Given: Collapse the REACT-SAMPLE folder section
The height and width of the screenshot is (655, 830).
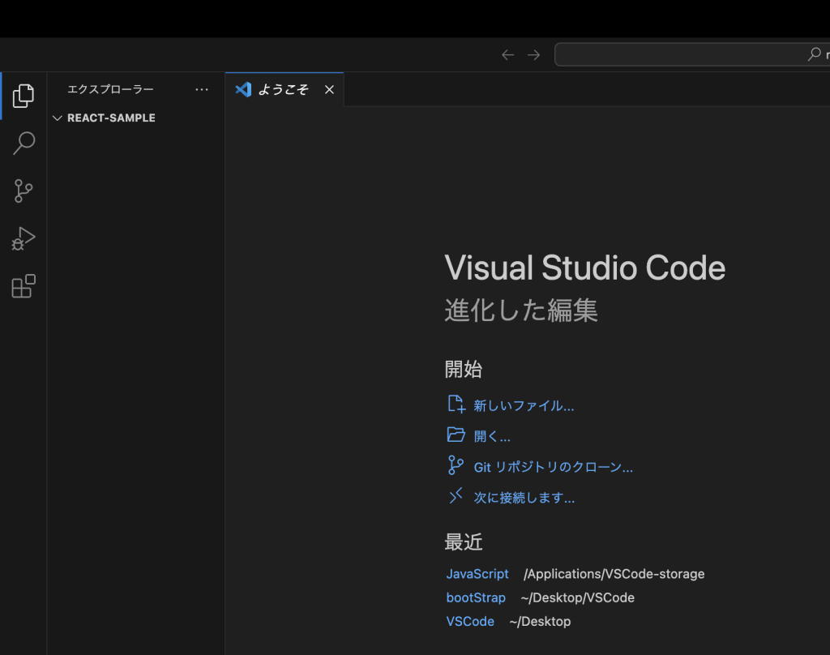Looking at the screenshot, I should [x=57, y=118].
